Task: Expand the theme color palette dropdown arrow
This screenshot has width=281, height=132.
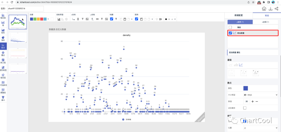Action: coord(48,19)
